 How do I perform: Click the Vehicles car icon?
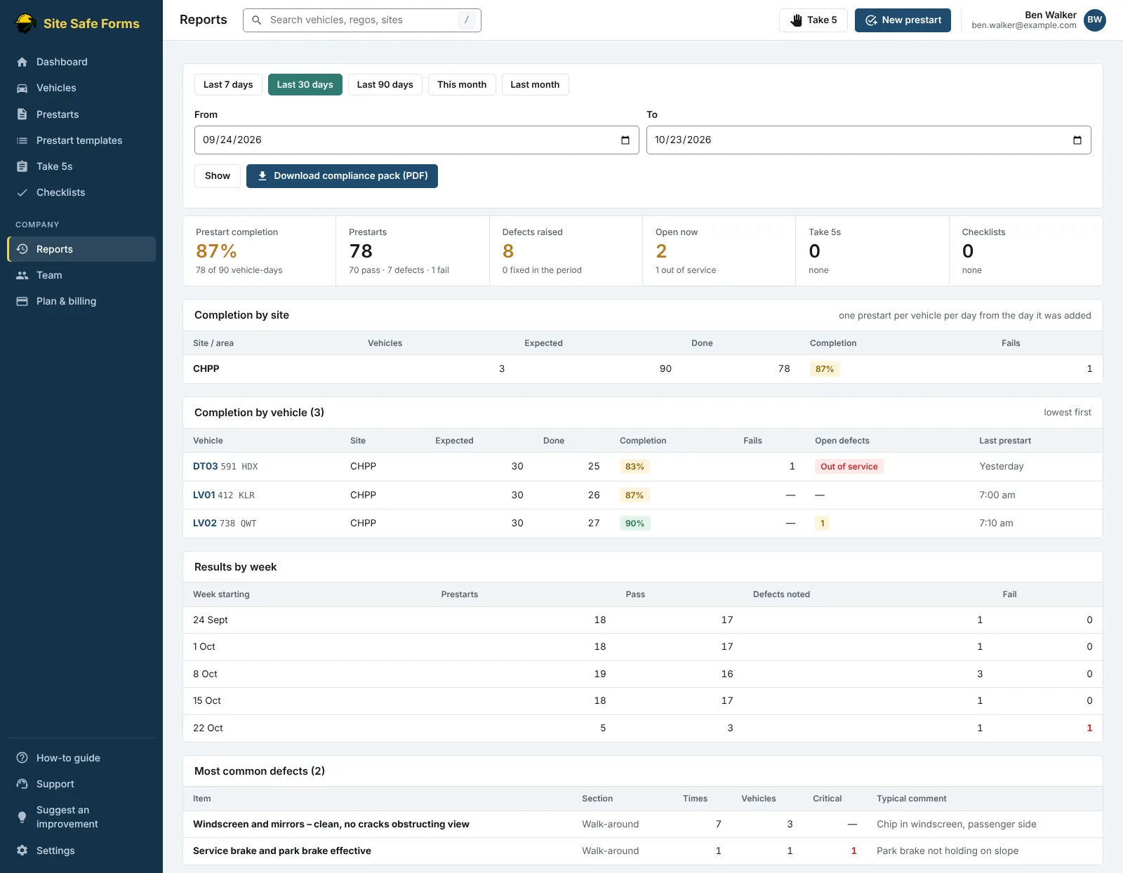point(22,88)
